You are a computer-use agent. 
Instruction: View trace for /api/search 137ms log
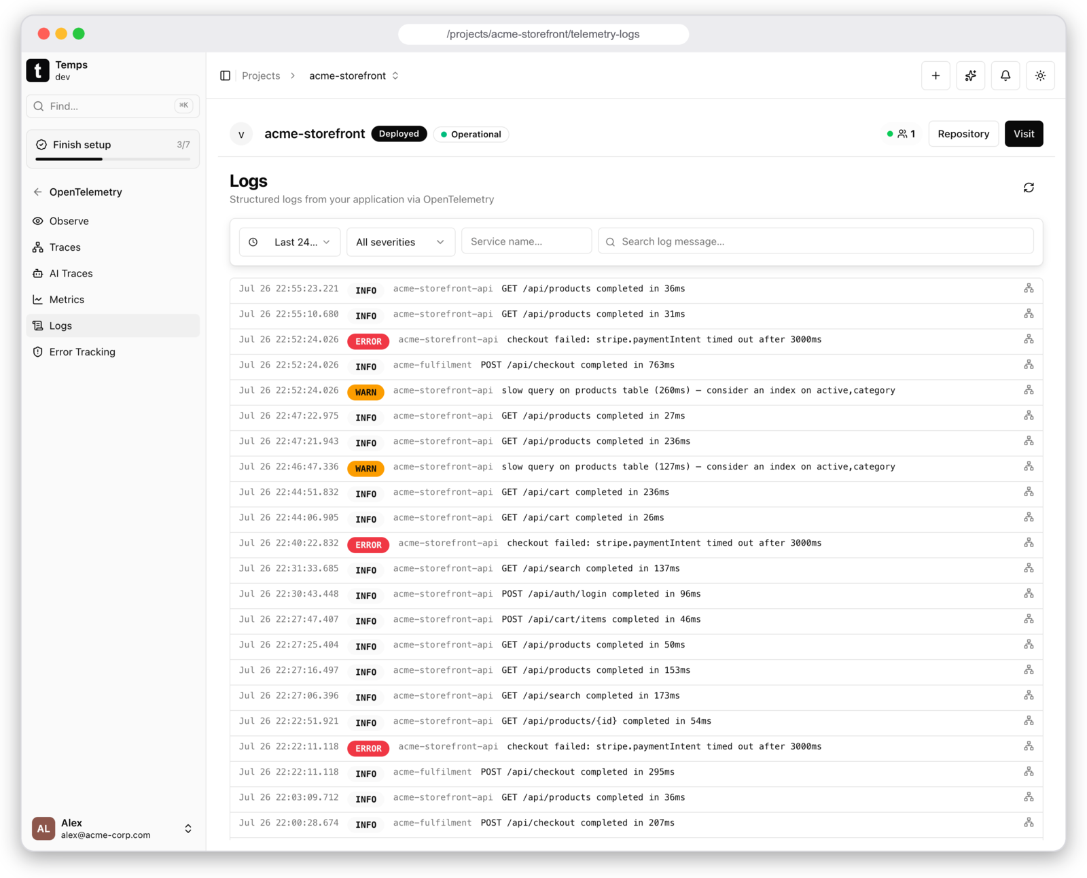click(1029, 568)
